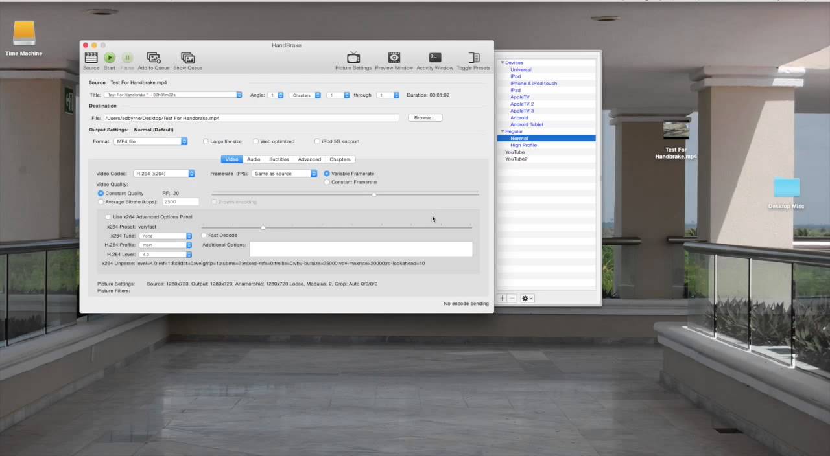Image resolution: width=830 pixels, height=456 pixels.
Task: Open the Video Codec dropdown
Action: point(164,174)
